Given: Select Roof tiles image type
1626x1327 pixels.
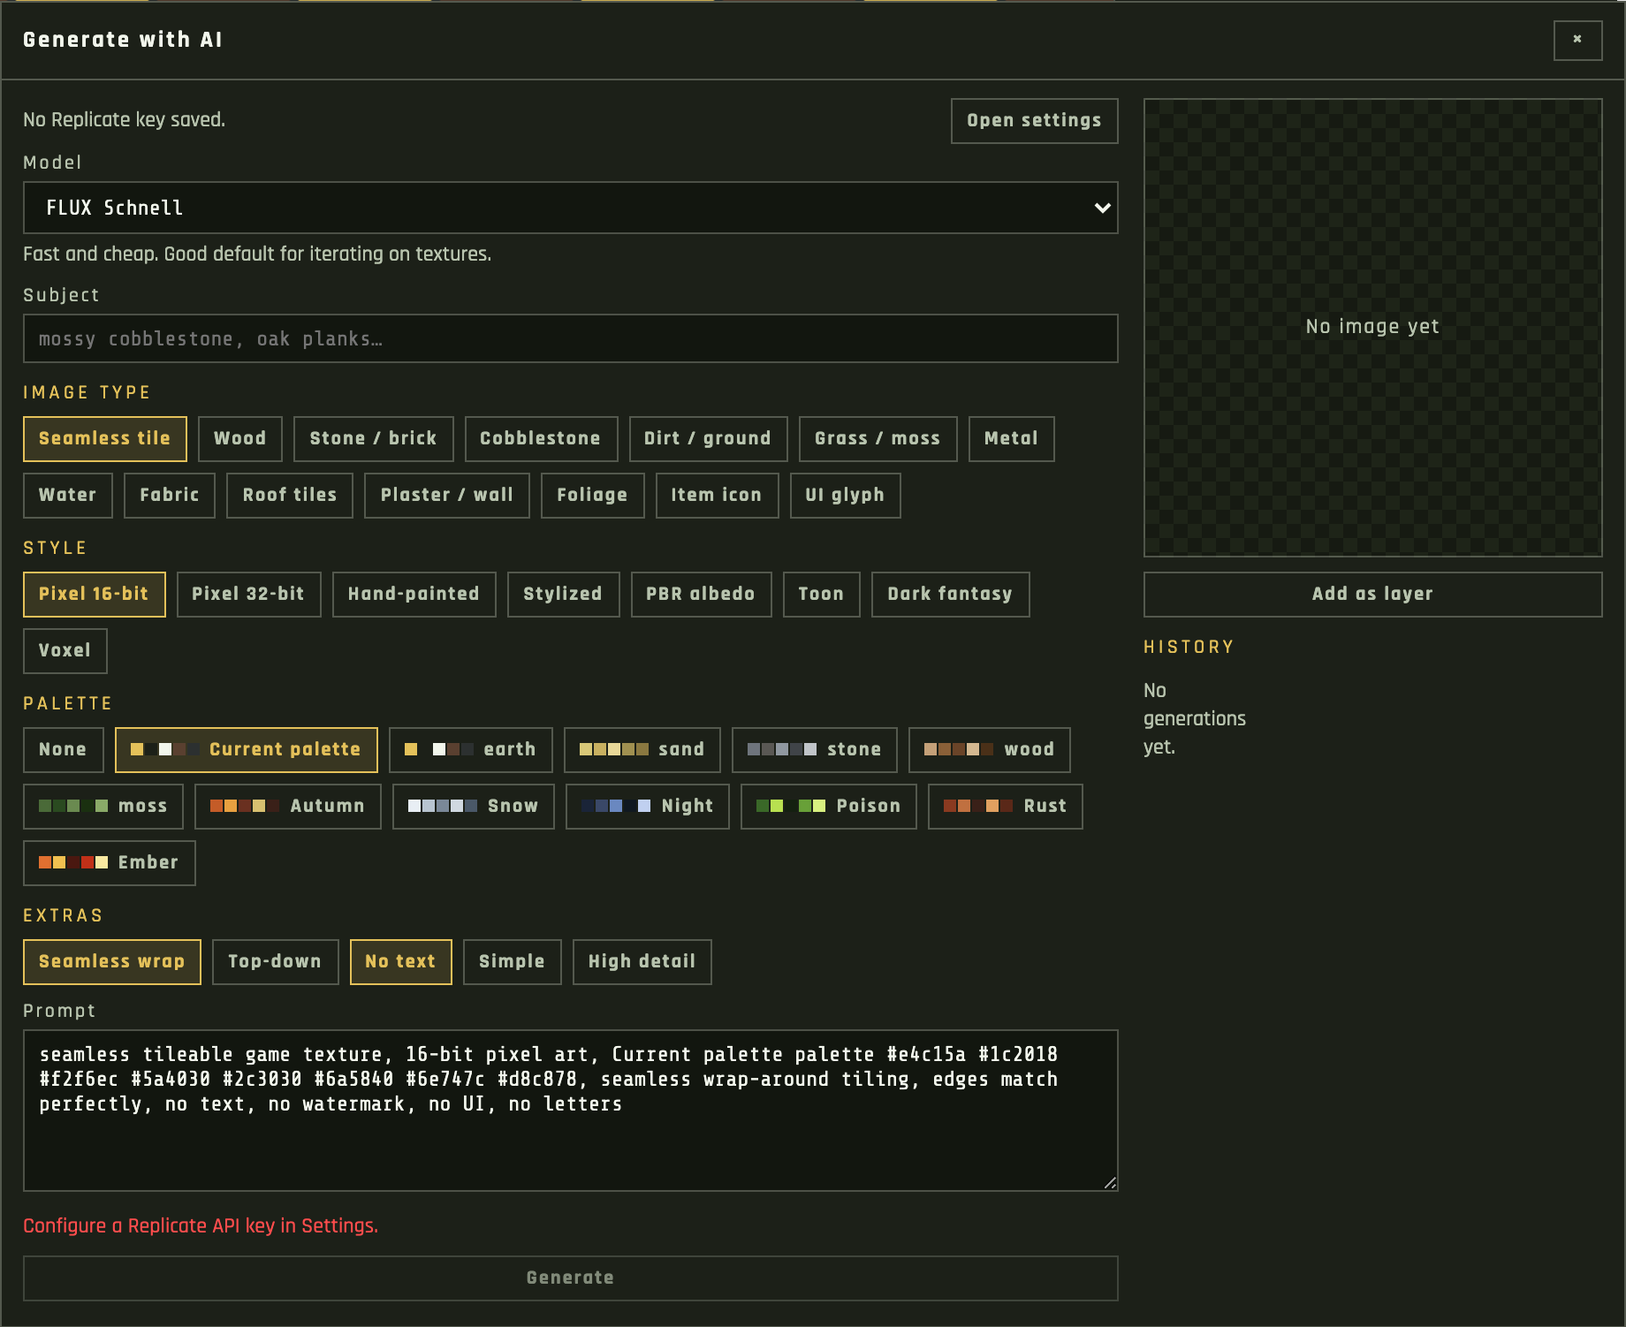Looking at the screenshot, I should point(289,495).
